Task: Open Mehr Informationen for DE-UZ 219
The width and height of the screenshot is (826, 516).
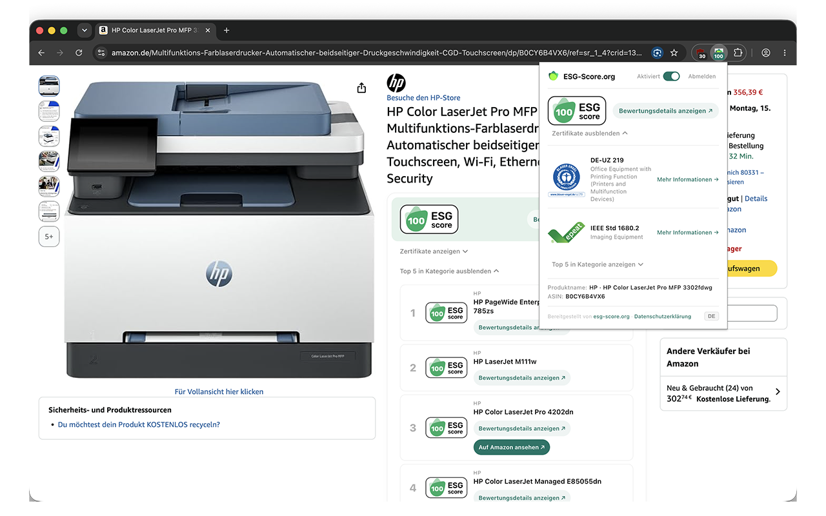Action: click(688, 180)
